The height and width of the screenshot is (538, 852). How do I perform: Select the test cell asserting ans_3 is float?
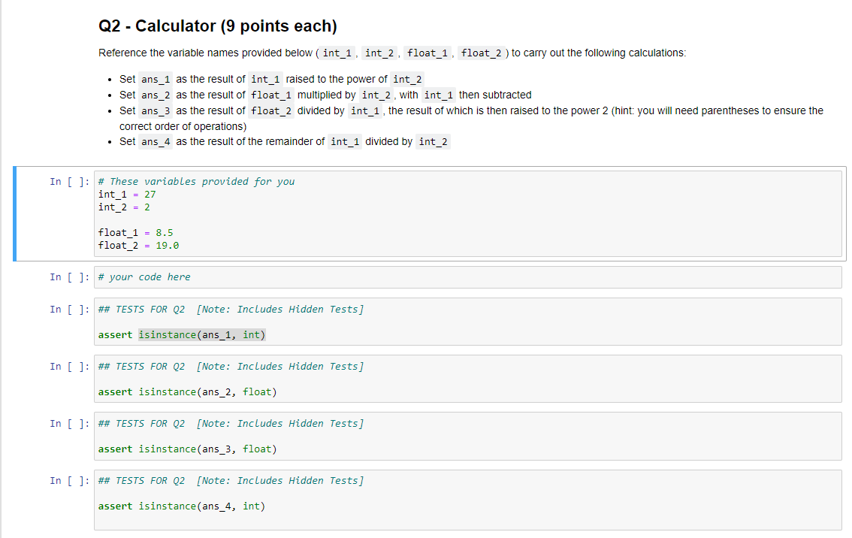click(451, 437)
